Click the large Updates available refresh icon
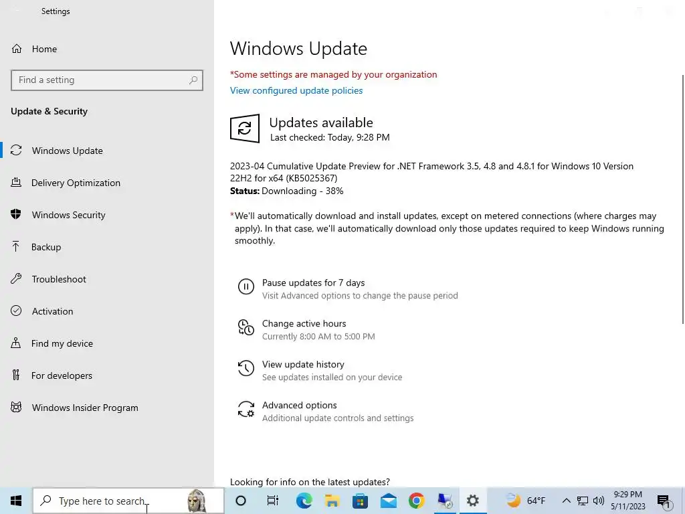 point(245,128)
